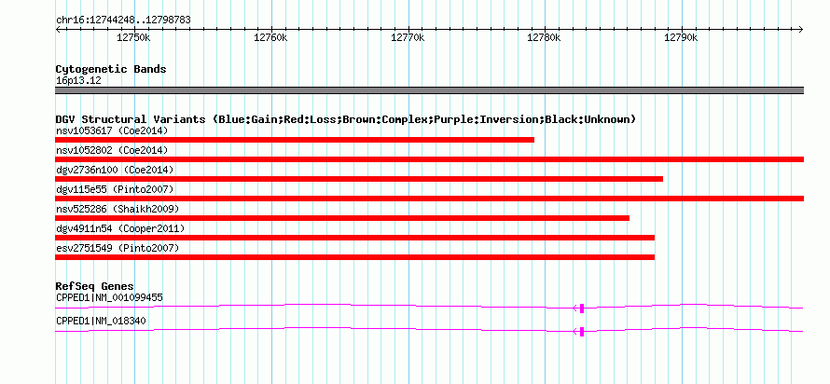
Task: Click the magenta exon block of NM_018340
Action: [582, 332]
